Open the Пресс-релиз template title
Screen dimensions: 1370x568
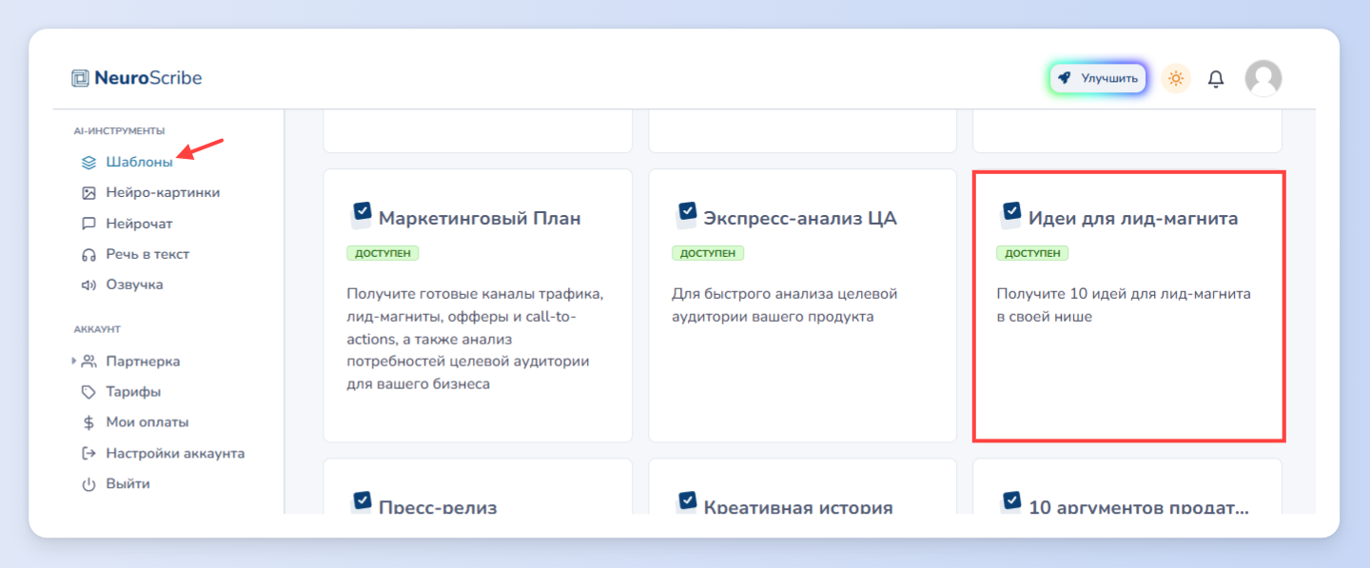coord(438,507)
